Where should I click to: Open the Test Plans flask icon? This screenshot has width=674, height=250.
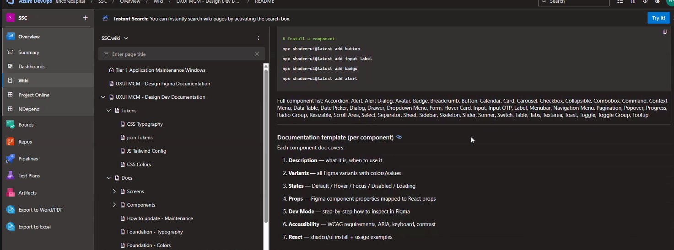10,176
